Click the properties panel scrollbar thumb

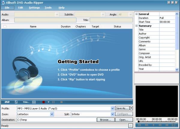click(177, 33)
